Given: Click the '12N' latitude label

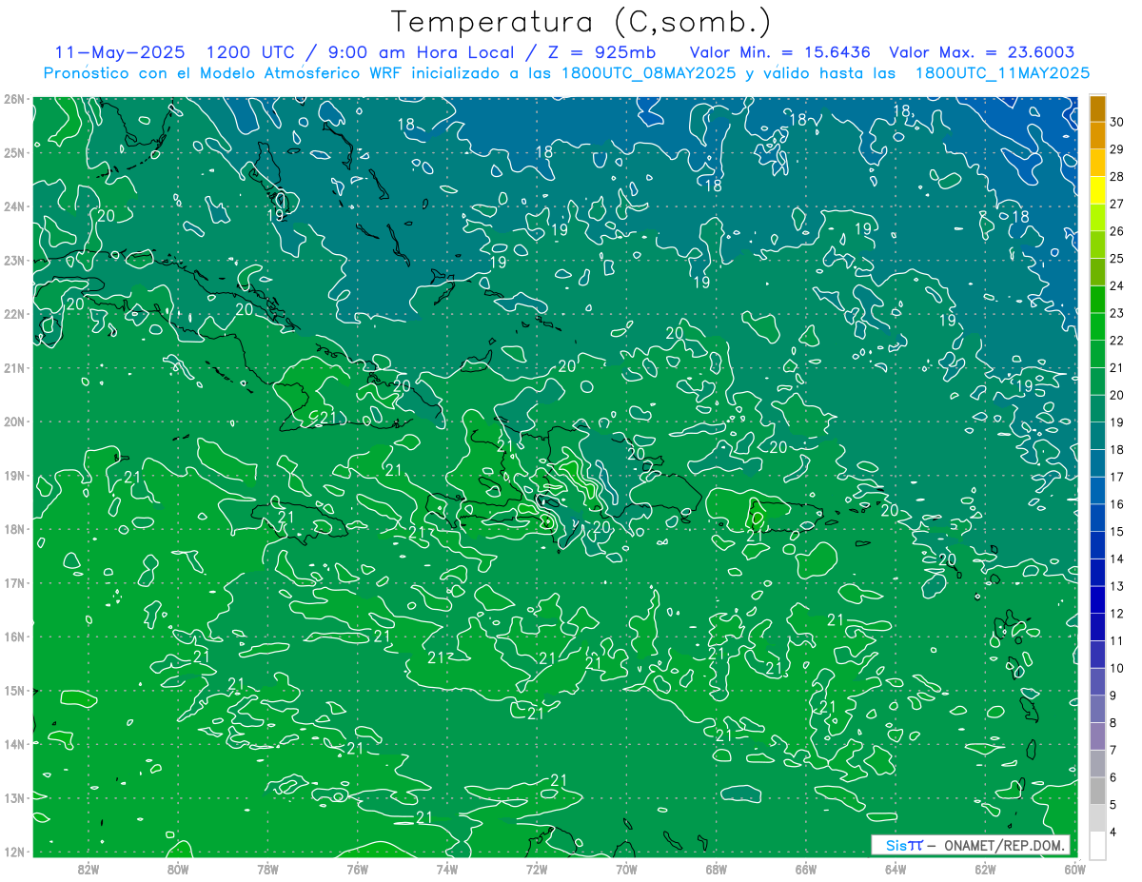Looking at the screenshot, I should (x=14, y=852).
